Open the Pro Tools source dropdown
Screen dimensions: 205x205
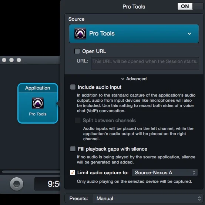click(x=134, y=34)
